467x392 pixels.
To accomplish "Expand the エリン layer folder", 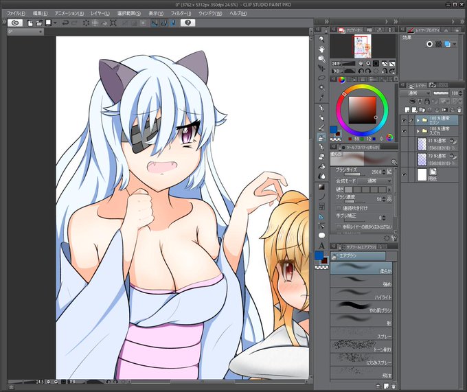I will tap(418, 120).
